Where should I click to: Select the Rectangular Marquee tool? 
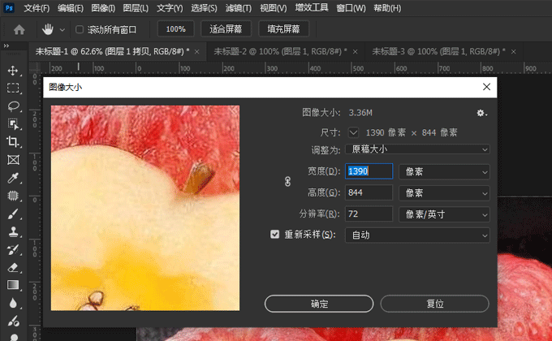pos(13,88)
